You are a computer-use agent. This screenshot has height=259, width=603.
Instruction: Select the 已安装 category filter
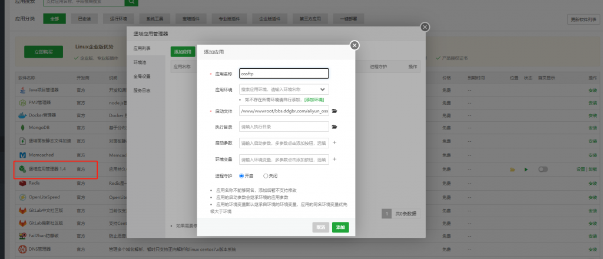[x=84, y=18]
